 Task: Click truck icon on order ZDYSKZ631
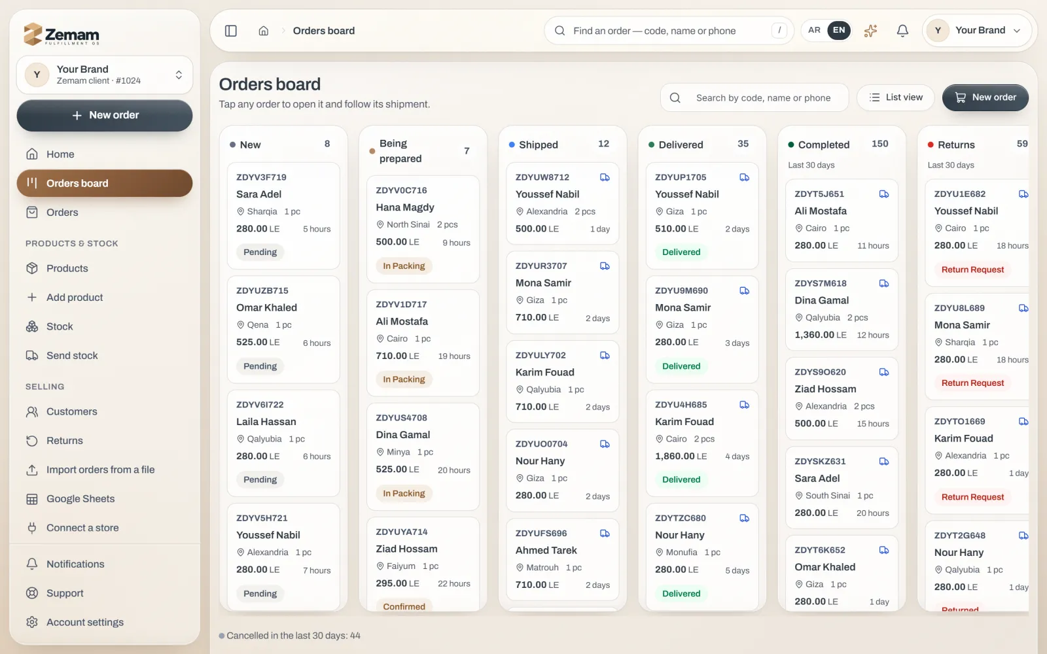[884, 461]
